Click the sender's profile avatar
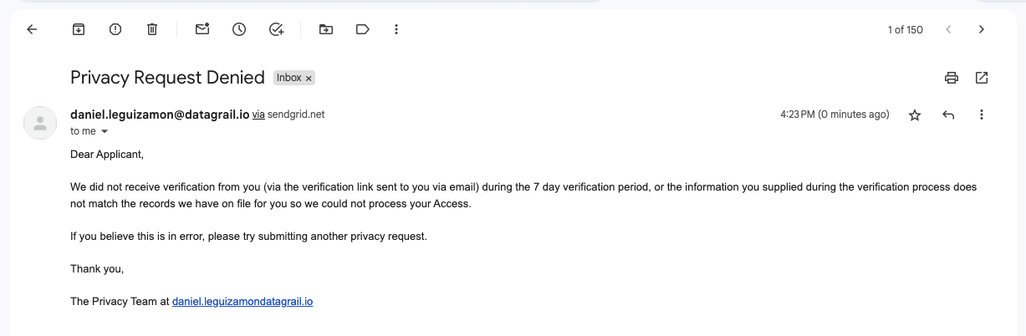 pos(39,123)
